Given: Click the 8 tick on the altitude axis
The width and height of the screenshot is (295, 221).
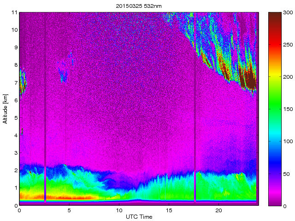Looking at the screenshot, I should [x=16, y=65].
